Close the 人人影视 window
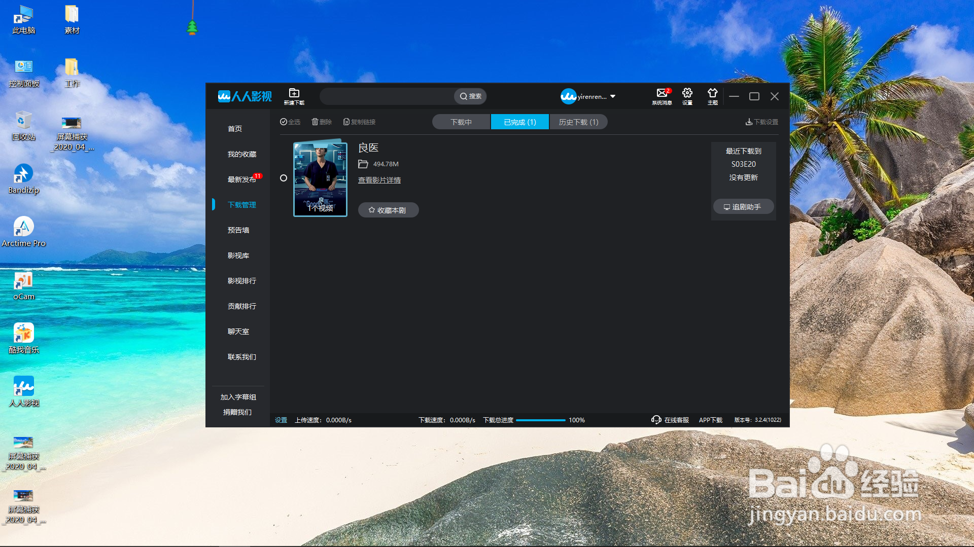 (775, 96)
